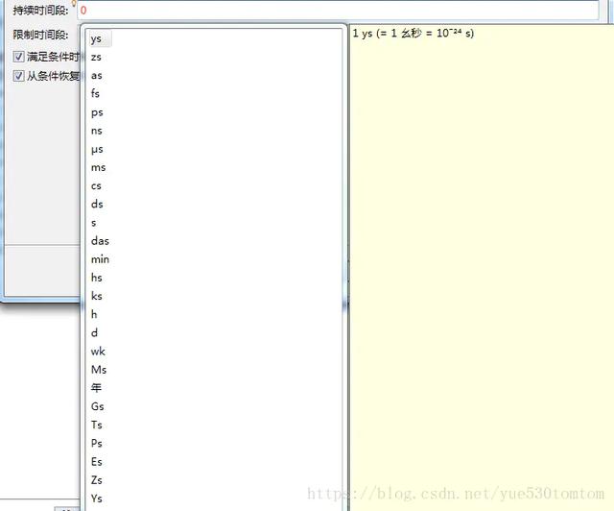Select the Ms unit option

(98, 370)
